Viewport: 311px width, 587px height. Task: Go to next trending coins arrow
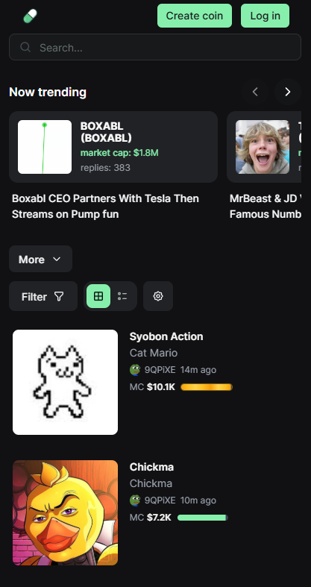click(x=287, y=92)
